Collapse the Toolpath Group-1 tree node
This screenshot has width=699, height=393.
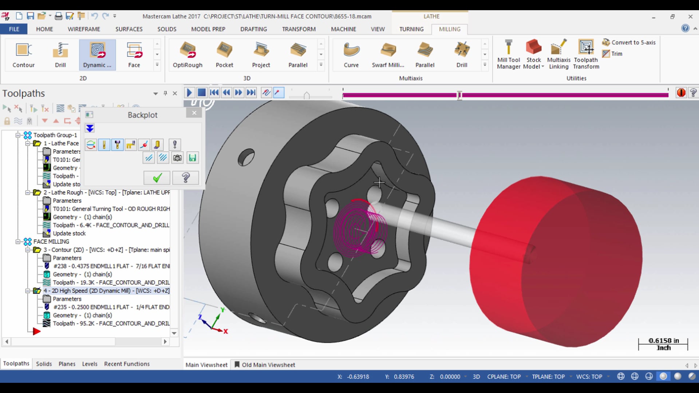(x=17, y=135)
